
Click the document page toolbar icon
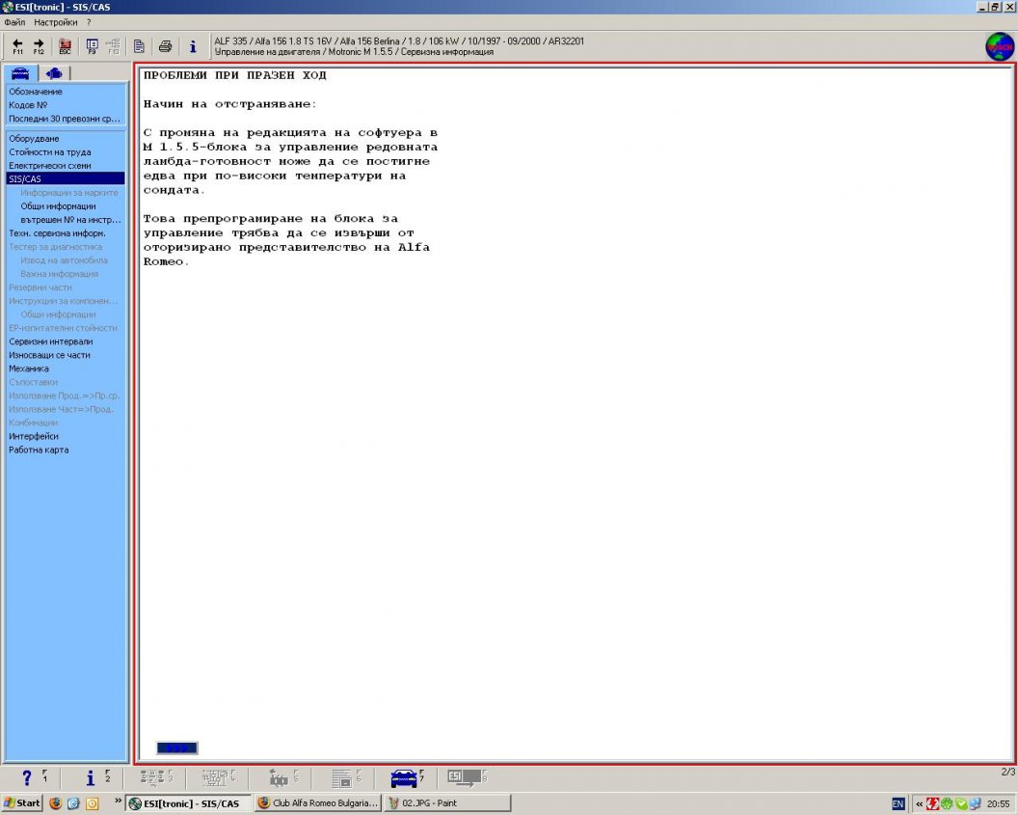[139, 45]
